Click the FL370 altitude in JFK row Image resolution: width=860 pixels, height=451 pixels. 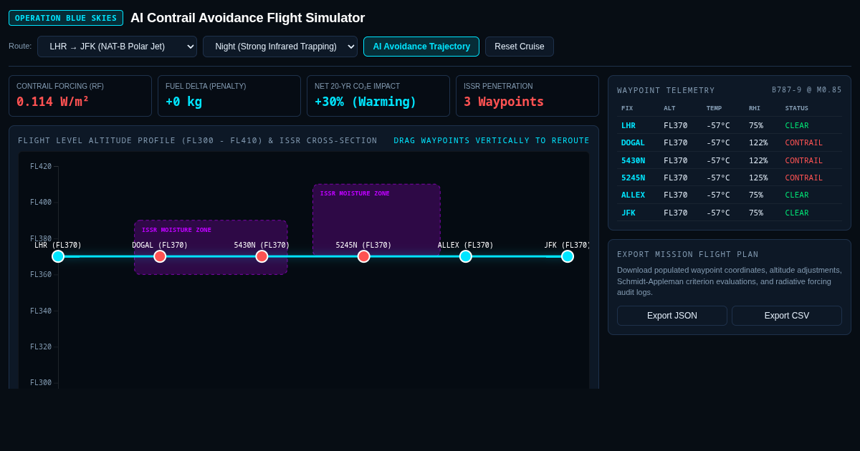675,213
